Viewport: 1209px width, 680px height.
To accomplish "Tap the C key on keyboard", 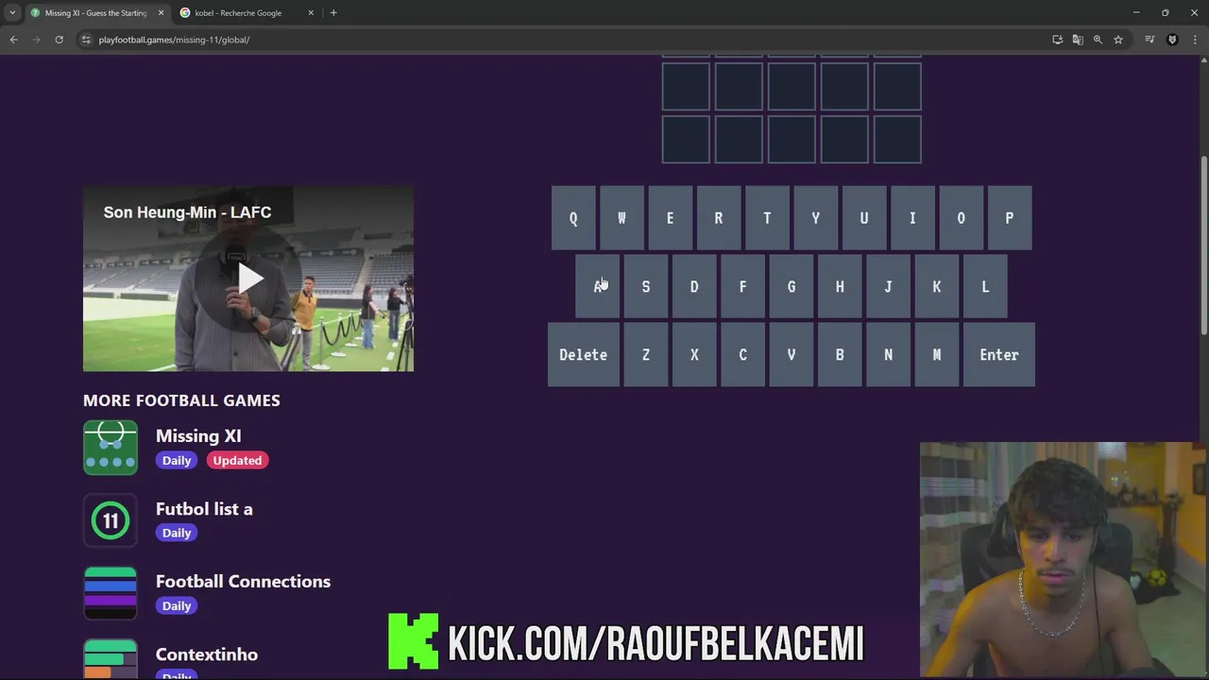I will (x=742, y=354).
